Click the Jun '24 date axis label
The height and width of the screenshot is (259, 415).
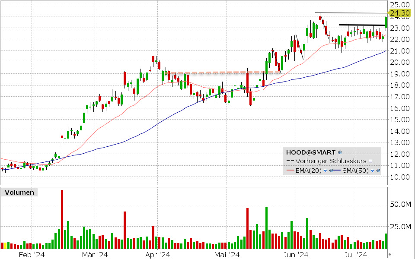click(296, 255)
